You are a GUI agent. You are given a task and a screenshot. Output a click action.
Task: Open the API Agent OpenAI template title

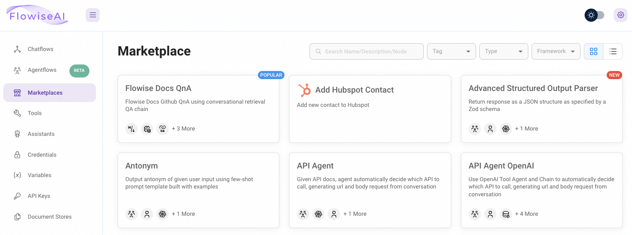(501, 166)
